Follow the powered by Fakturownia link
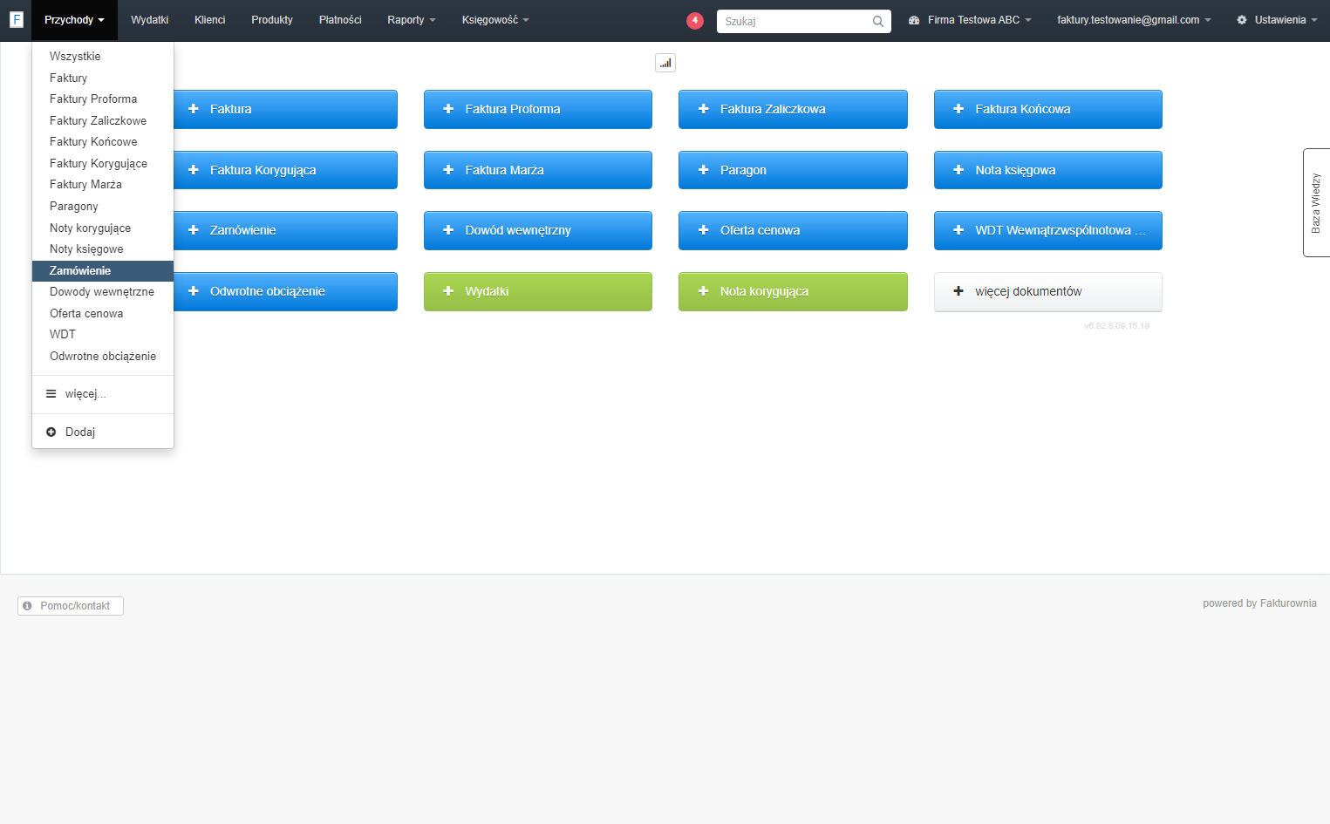Viewport: 1330px width, 824px height. pyautogui.click(x=1259, y=603)
